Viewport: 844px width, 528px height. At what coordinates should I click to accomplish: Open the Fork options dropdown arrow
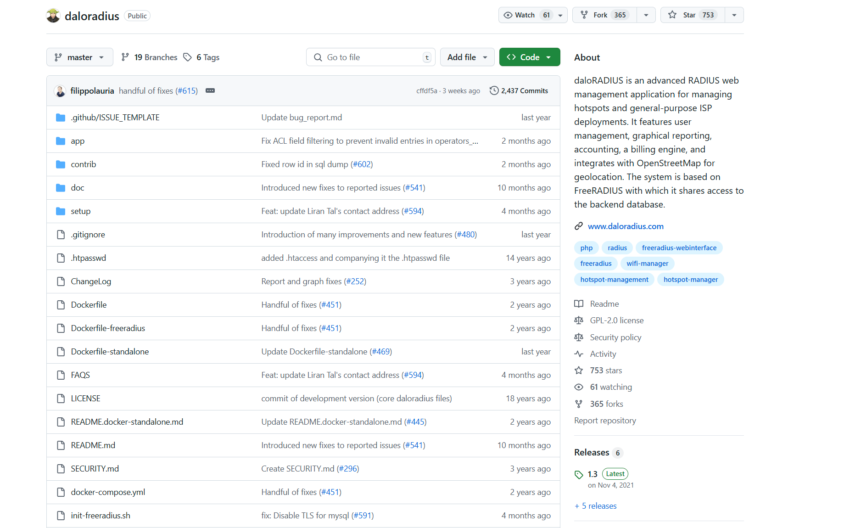click(x=646, y=15)
